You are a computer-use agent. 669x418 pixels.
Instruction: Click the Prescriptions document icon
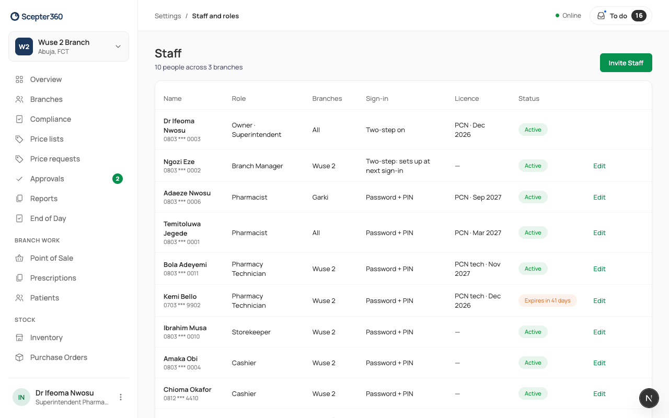tap(19, 278)
